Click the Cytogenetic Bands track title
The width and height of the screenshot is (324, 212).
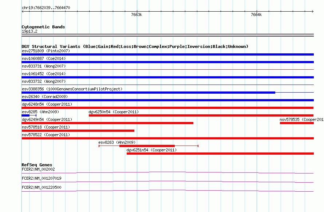[x=43, y=27]
